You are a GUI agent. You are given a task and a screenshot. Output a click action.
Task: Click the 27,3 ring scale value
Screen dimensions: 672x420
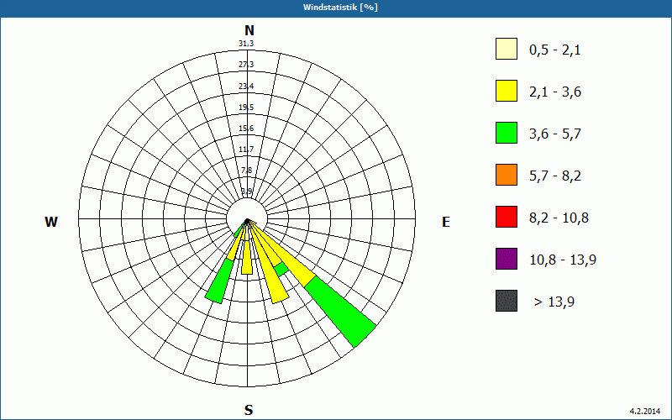(246, 65)
